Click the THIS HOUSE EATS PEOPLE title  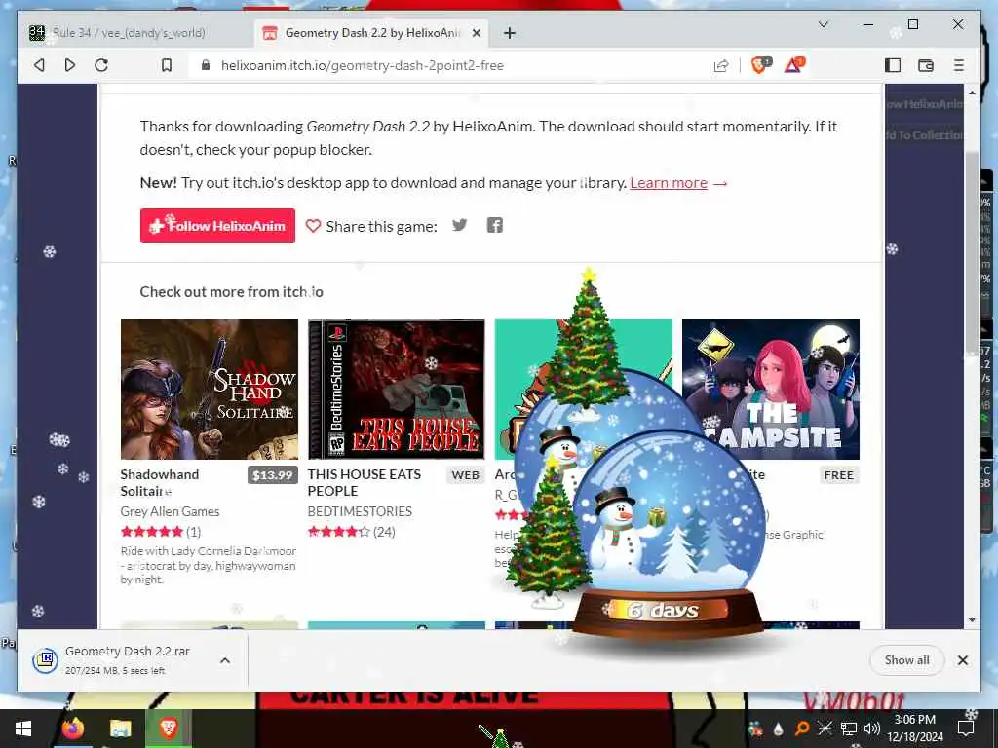tap(365, 483)
